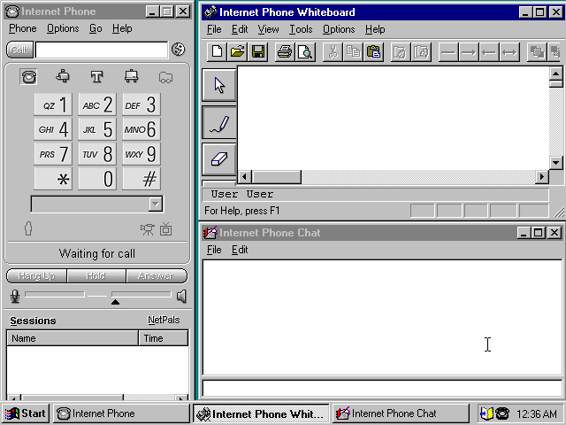Open Help menu in Whiteboard window
The image size is (566, 425).
375,29
